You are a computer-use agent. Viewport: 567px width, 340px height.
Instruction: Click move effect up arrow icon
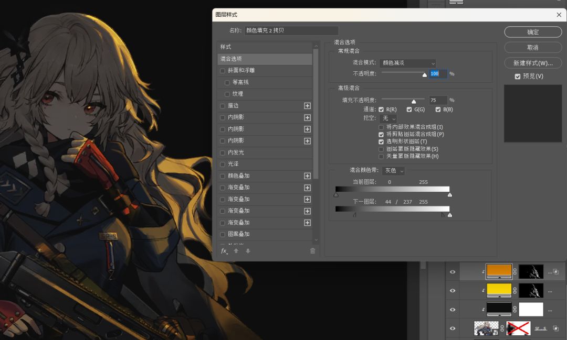coord(236,251)
